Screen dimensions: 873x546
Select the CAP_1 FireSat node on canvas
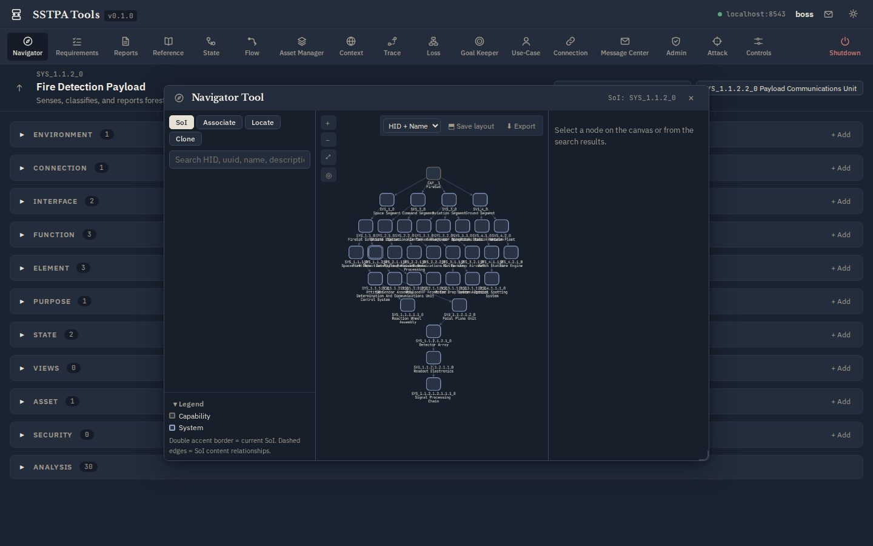pos(433,174)
